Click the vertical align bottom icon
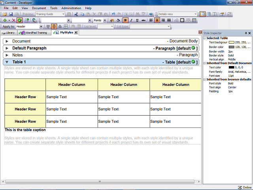The width and height of the screenshot is (253, 190). (x=60, y=27)
